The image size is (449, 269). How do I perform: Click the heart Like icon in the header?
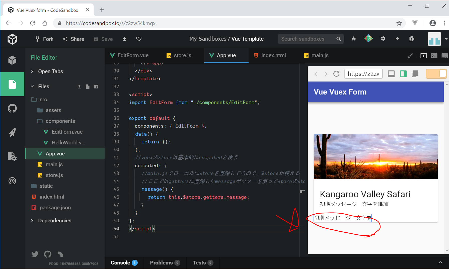[x=139, y=39]
